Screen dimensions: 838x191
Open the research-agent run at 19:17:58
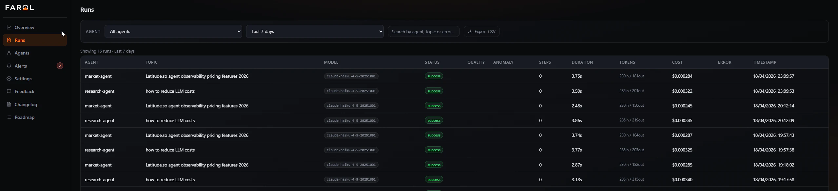pyautogui.click(x=454, y=180)
